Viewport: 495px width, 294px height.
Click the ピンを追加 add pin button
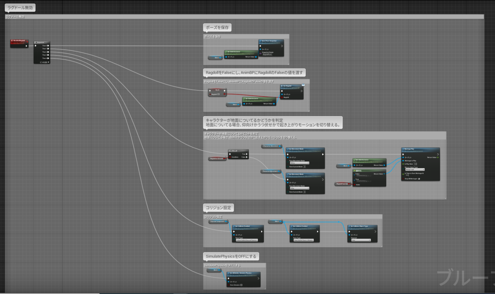coord(44,62)
